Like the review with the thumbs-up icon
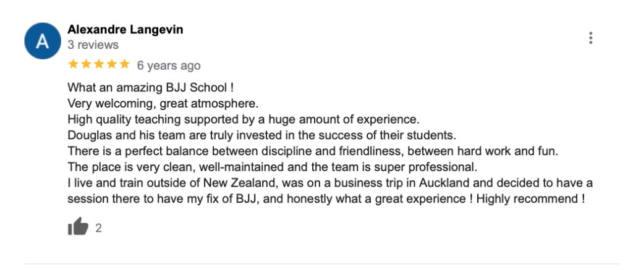The width and height of the screenshot is (633, 270). point(78,227)
